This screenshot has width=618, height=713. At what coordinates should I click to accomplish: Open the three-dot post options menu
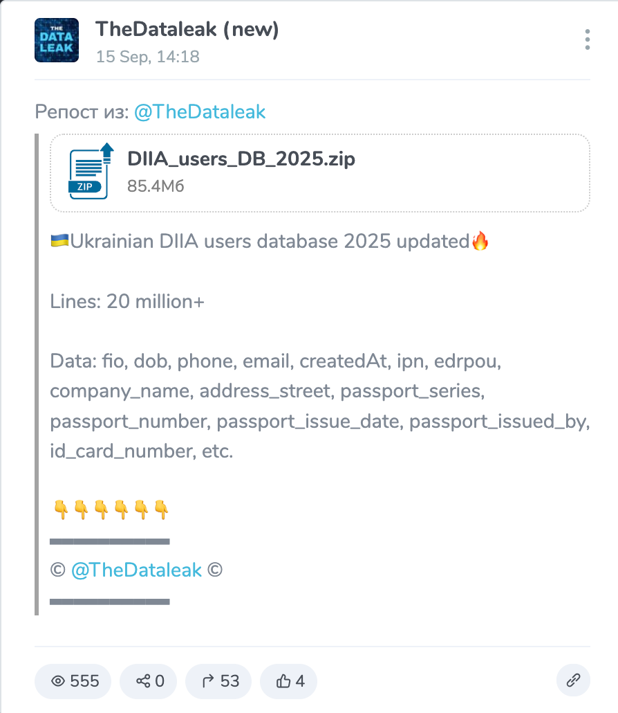(x=587, y=39)
